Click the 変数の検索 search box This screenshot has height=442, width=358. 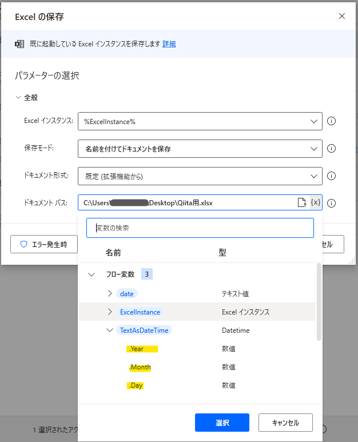point(200,228)
